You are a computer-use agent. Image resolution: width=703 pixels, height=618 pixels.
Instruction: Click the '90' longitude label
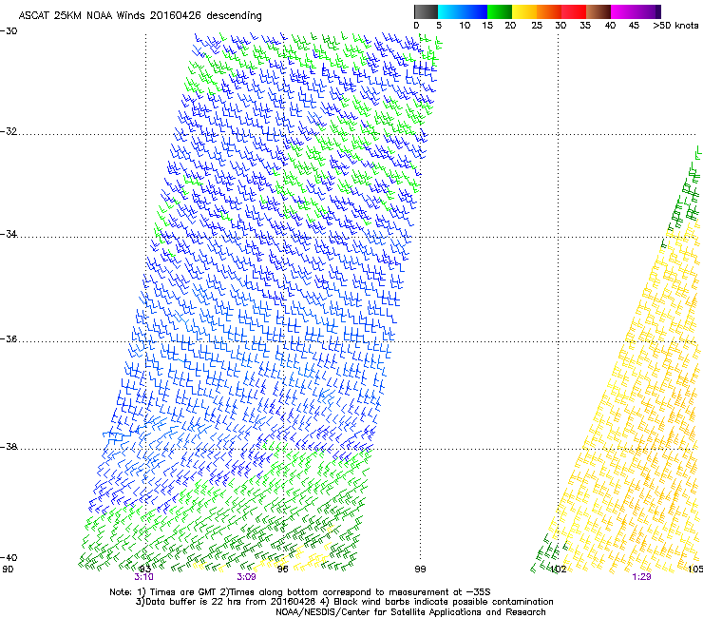(x=8, y=570)
